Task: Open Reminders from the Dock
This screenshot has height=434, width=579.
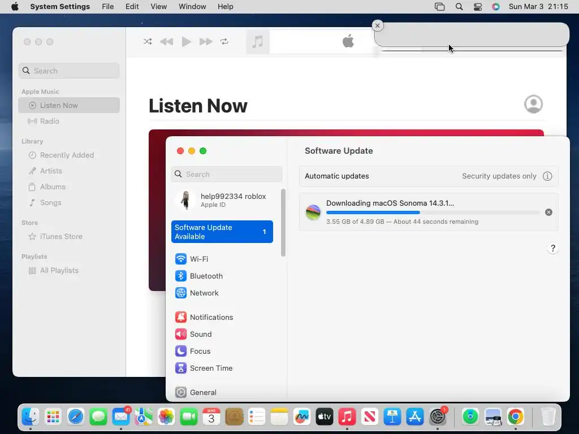Action: [257, 416]
